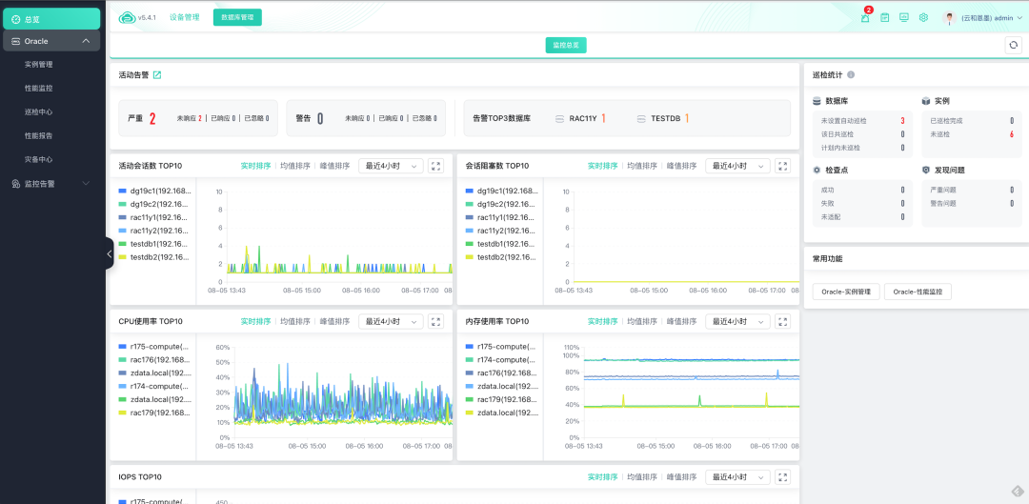The height and width of the screenshot is (504, 1029).
Task: Click the 实例 cube icon in 巡检统计
Action: click(x=926, y=101)
